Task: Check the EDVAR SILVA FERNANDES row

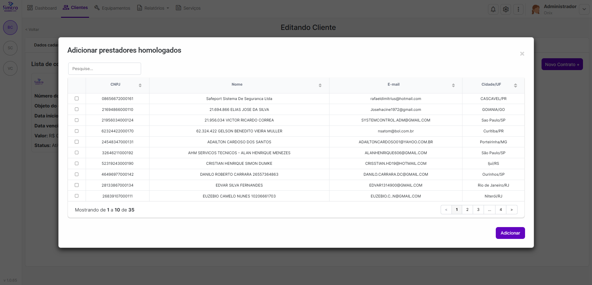Action: pyautogui.click(x=77, y=185)
